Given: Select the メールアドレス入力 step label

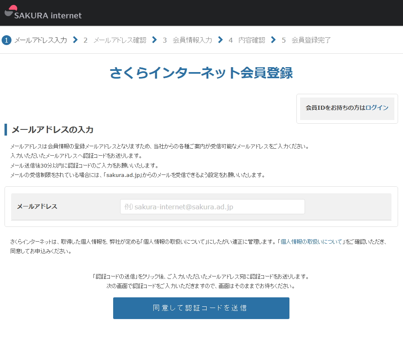Looking at the screenshot, I should tap(41, 40).
